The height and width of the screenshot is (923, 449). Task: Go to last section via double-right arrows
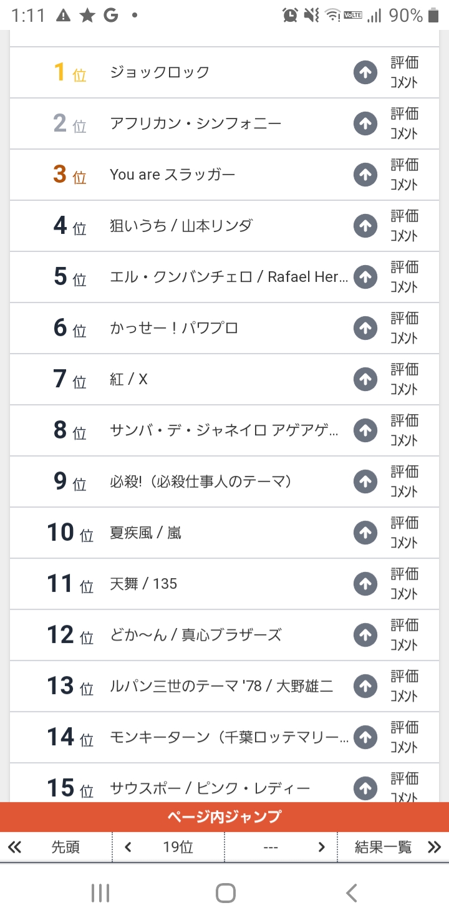click(x=434, y=847)
